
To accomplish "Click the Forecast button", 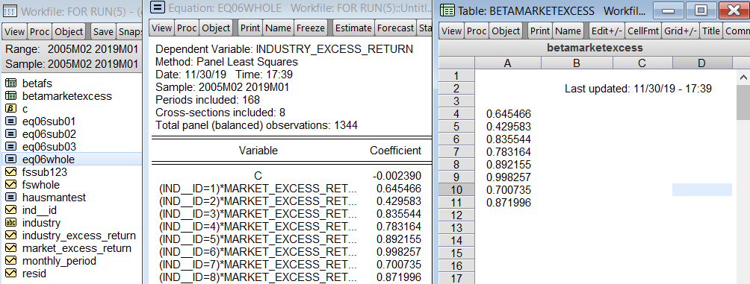I will click(396, 28).
